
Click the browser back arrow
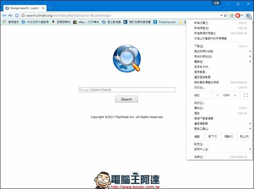4,16
